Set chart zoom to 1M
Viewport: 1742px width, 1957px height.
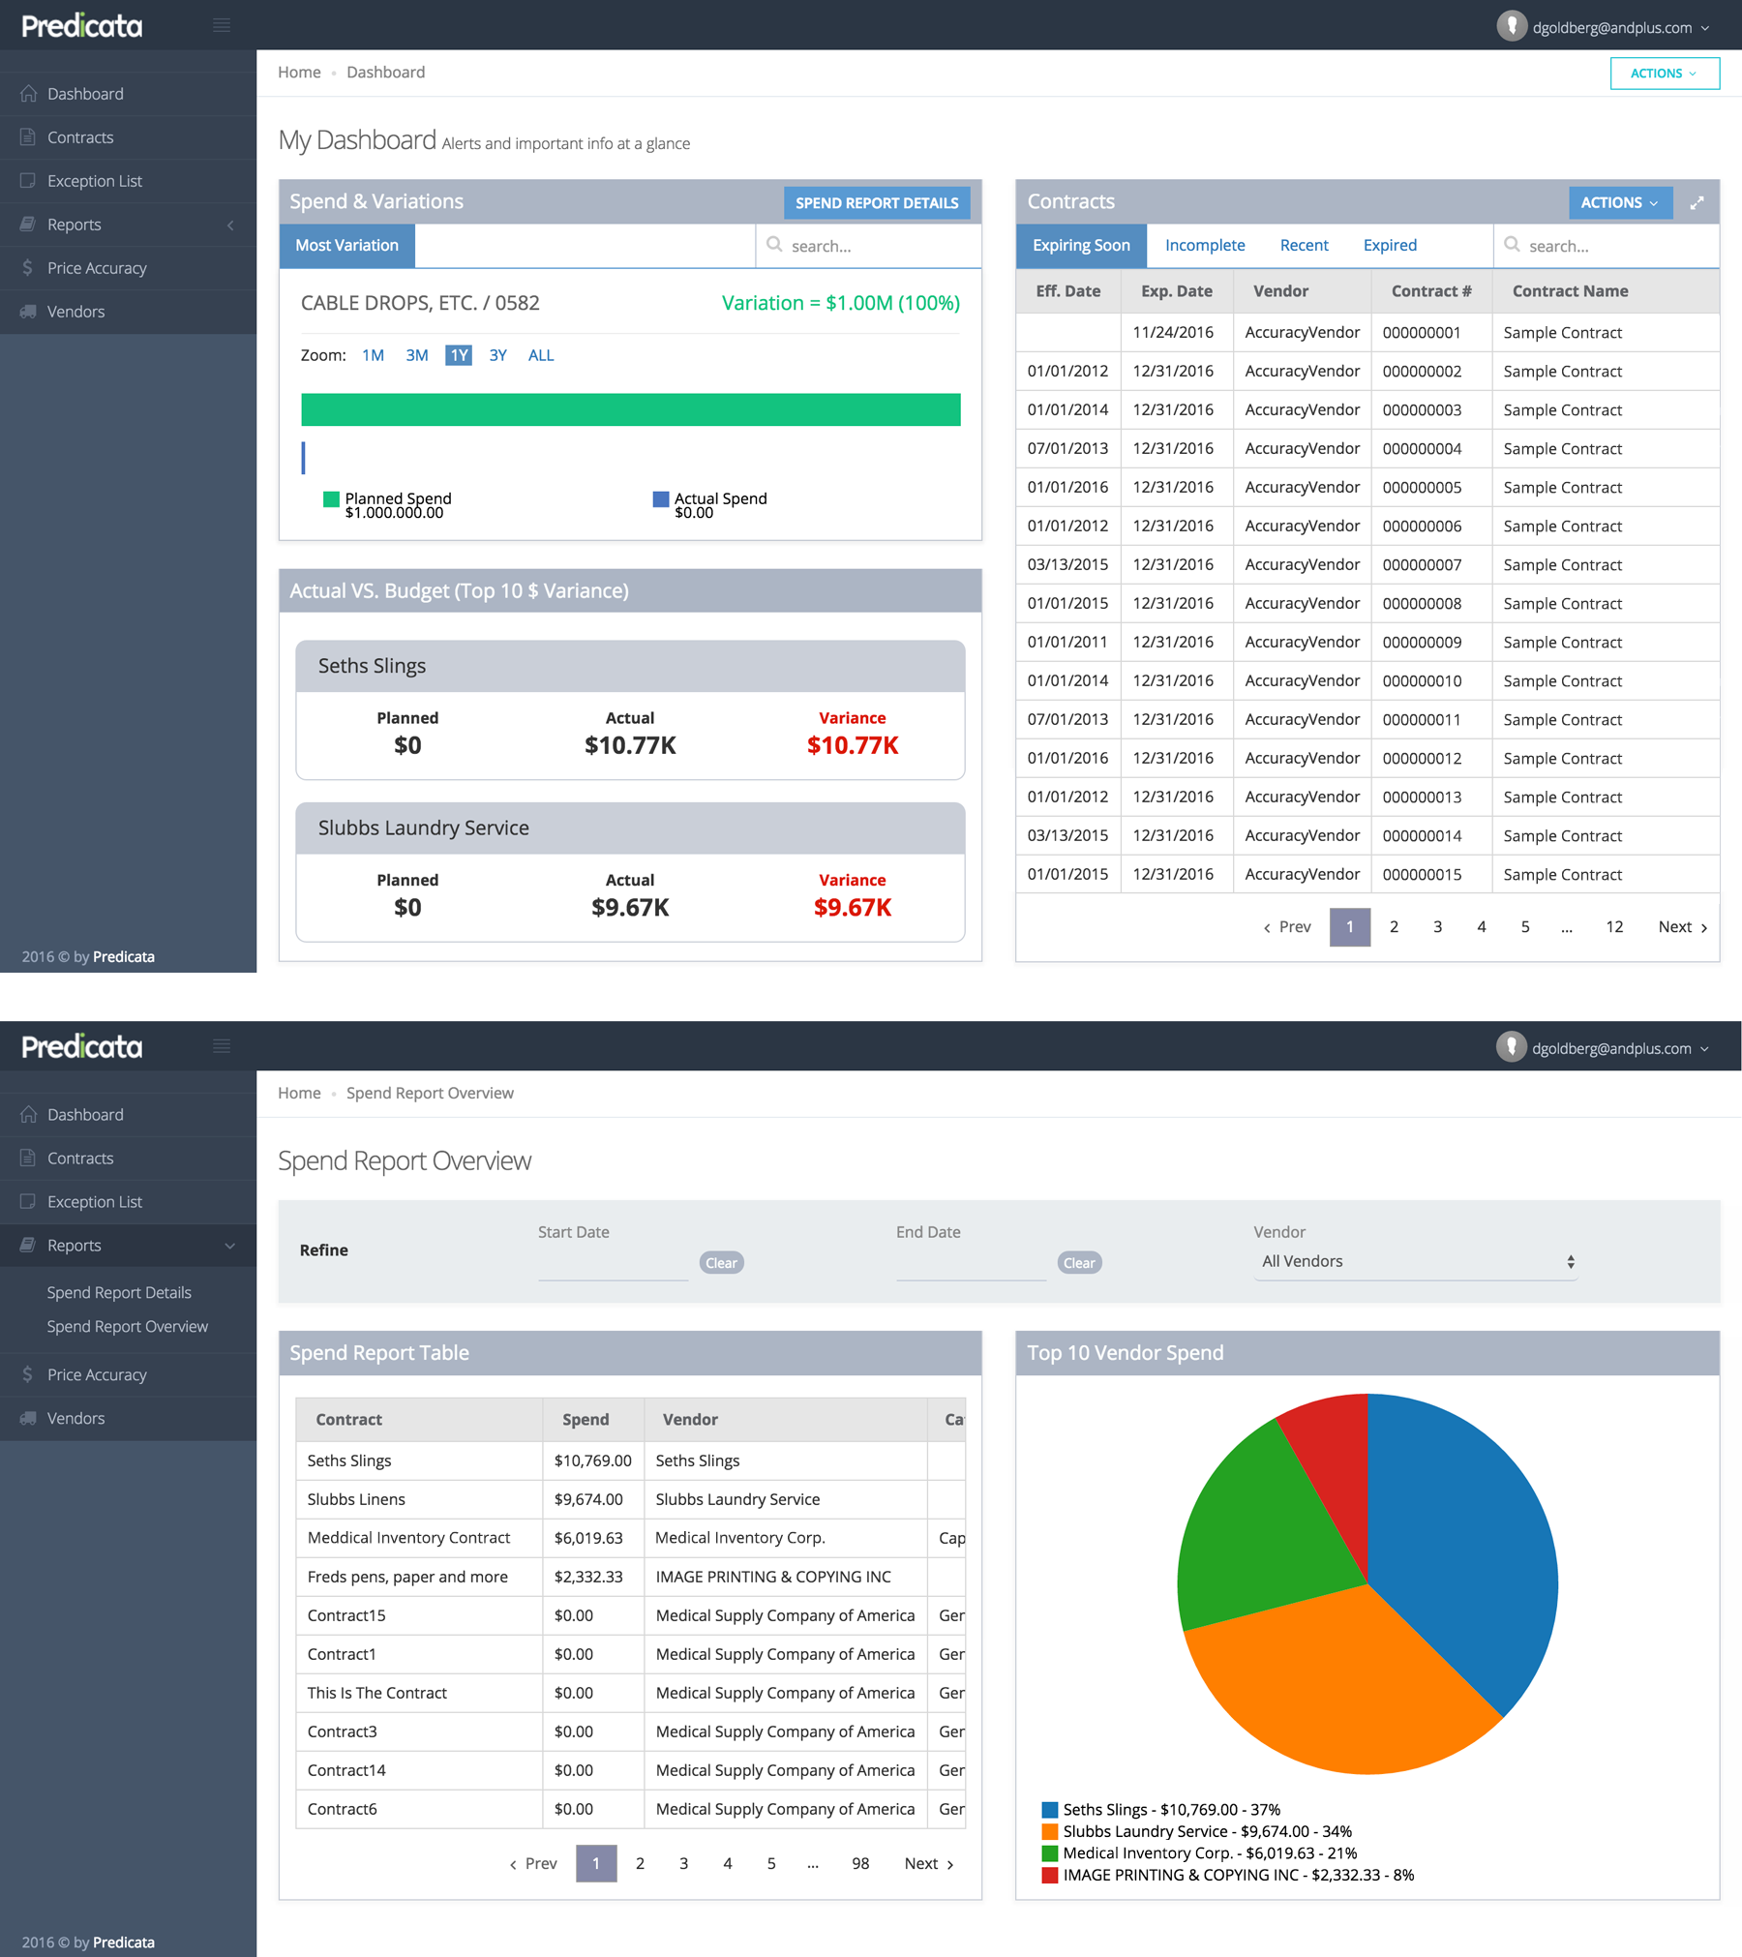tap(373, 355)
